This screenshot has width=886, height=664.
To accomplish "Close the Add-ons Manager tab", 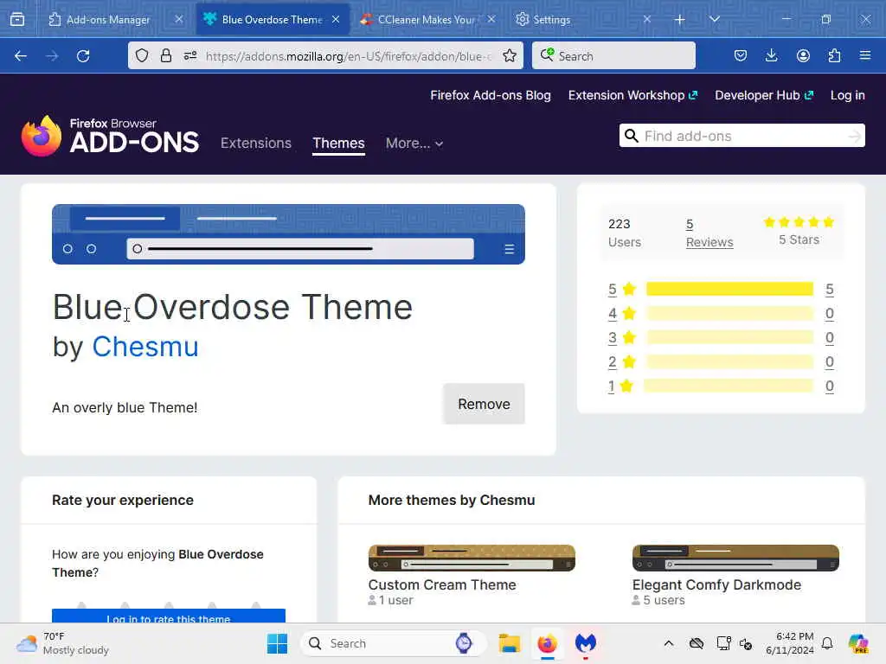I will click(x=179, y=19).
